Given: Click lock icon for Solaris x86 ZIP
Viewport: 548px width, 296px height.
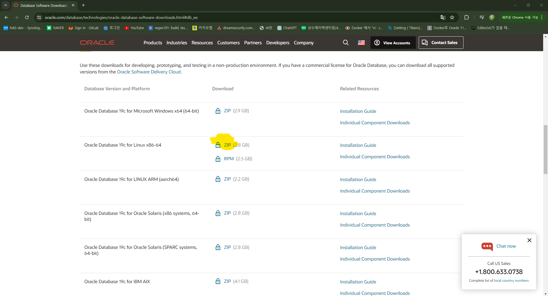Looking at the screenshot, I should point(218,213).
